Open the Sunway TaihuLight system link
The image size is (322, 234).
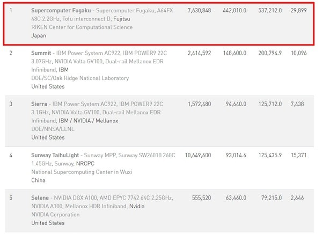[55, 155]
